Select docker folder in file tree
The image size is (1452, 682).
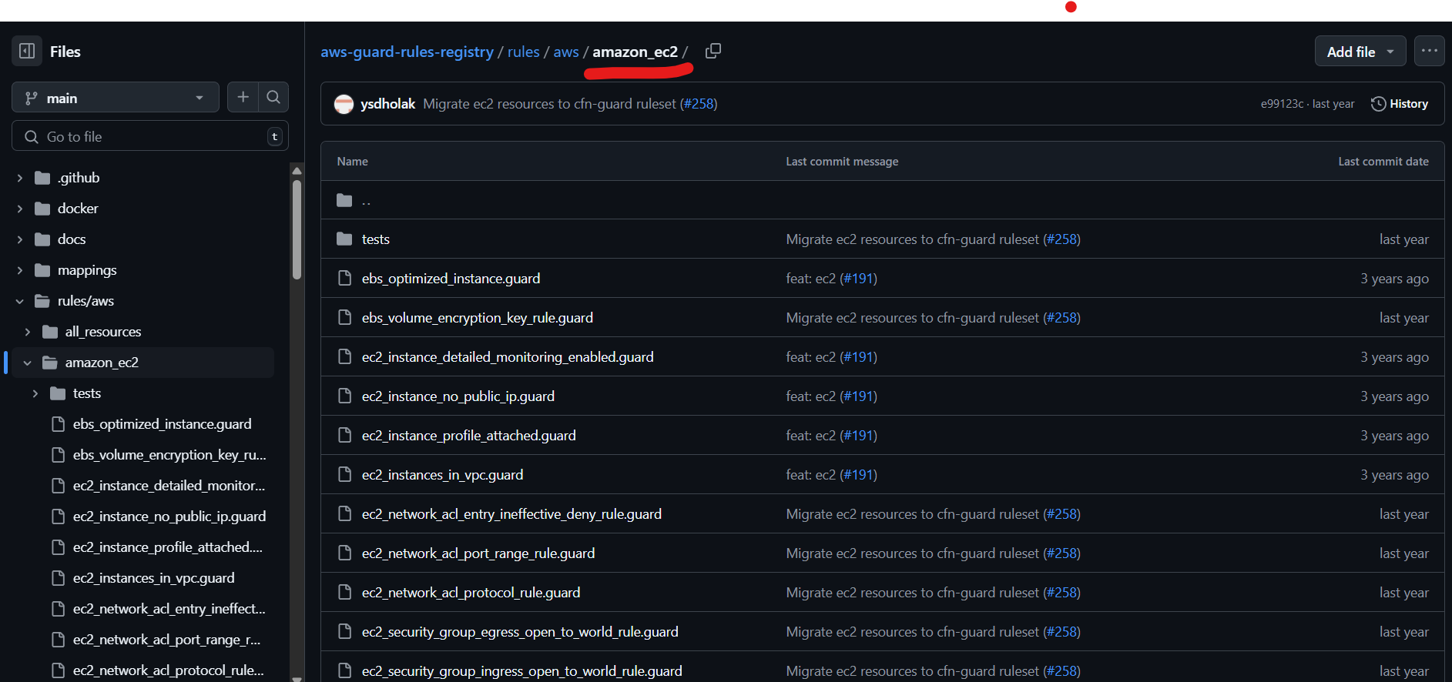coord(78,209)
